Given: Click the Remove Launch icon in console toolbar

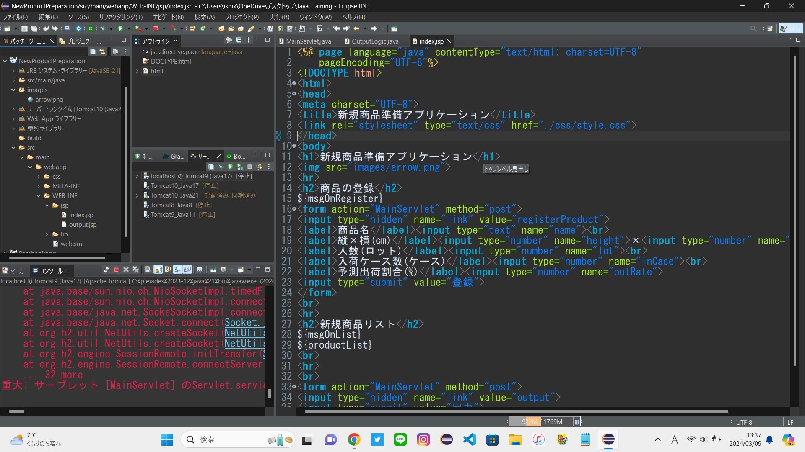Looking at the screenshot, I should click(126, 270).
